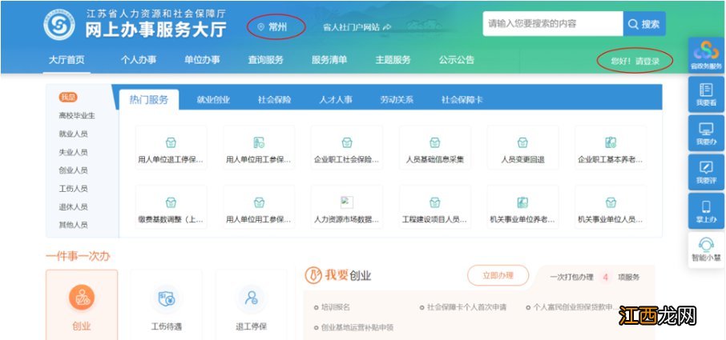Screen dimensions: 726x340
Task: Select the 社会保险 tab
Action: (274, 99)
